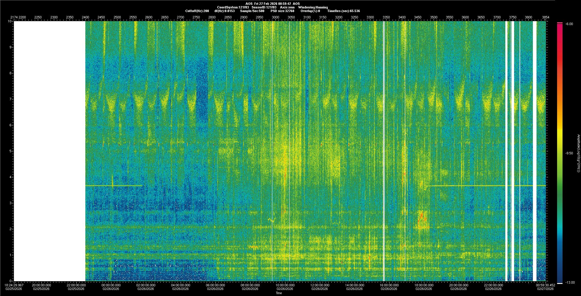
Task: Click the Time label below the x-axis
Action: click(x=279, y=293)
